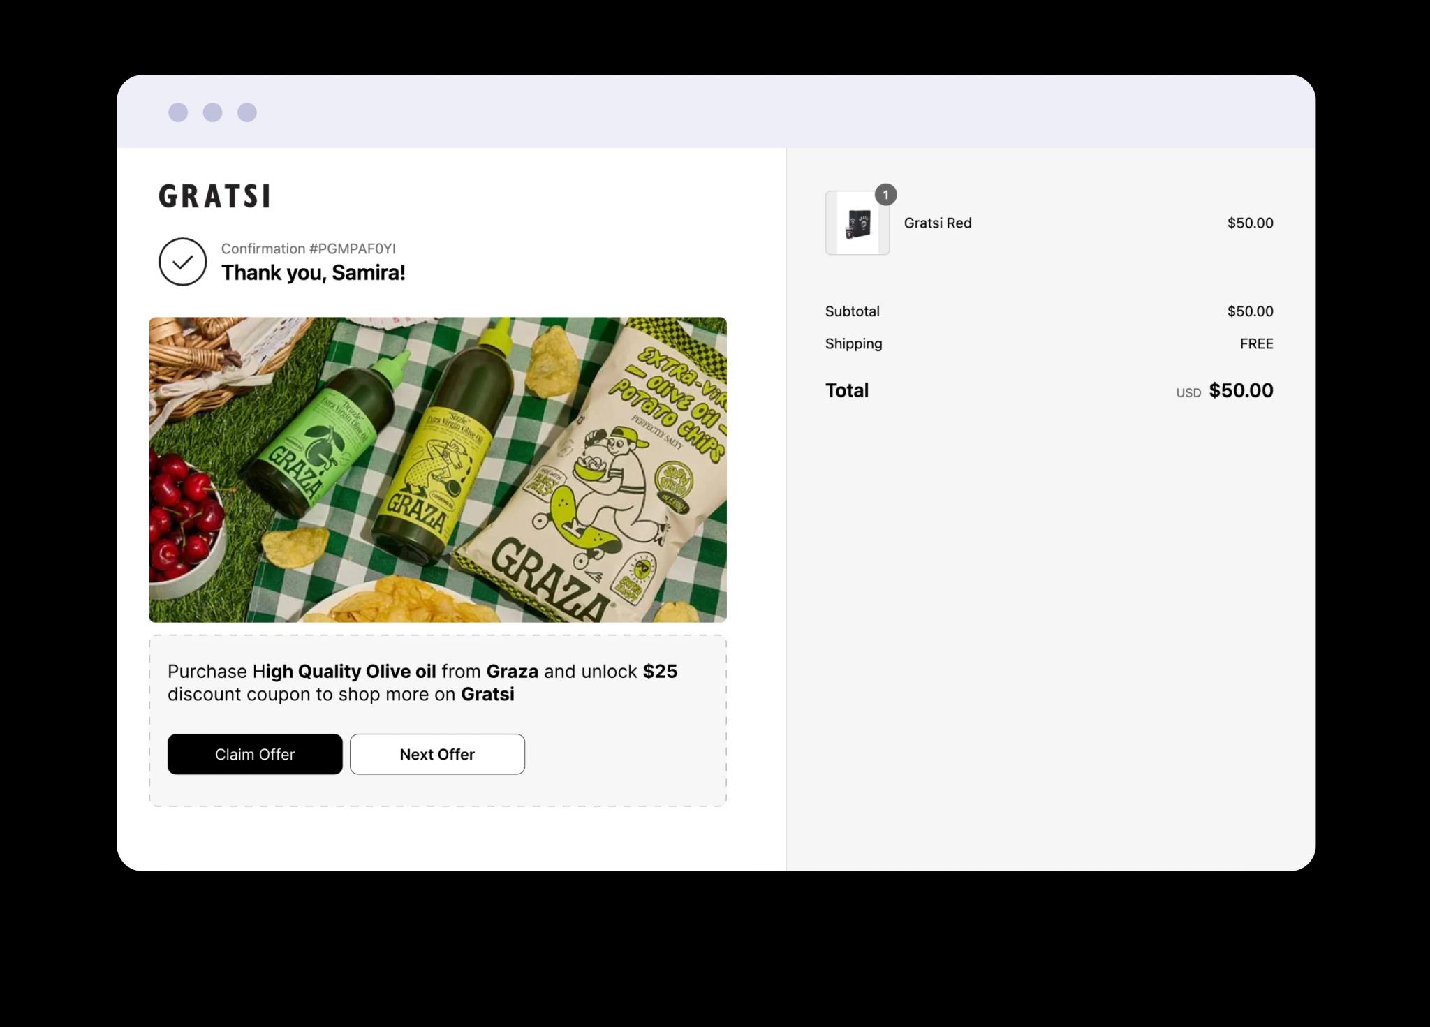This screenshot has height=1027, width=1430.
Task: Click the 'Subtotal' label
Action: 853,311
